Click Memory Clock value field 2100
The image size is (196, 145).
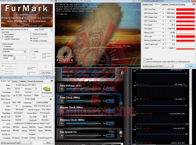[110, 124]
